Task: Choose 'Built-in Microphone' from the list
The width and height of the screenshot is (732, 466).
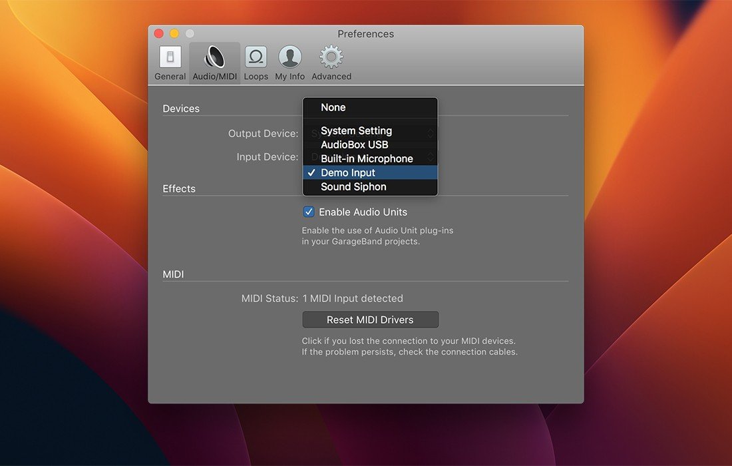Action: pos(367,158)
